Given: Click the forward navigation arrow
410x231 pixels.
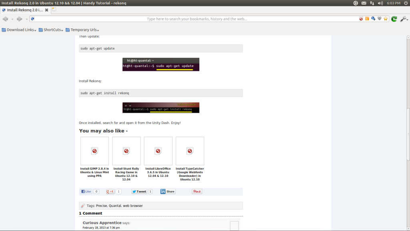Looking at the screenshot, I should click(x=19, y=19).
